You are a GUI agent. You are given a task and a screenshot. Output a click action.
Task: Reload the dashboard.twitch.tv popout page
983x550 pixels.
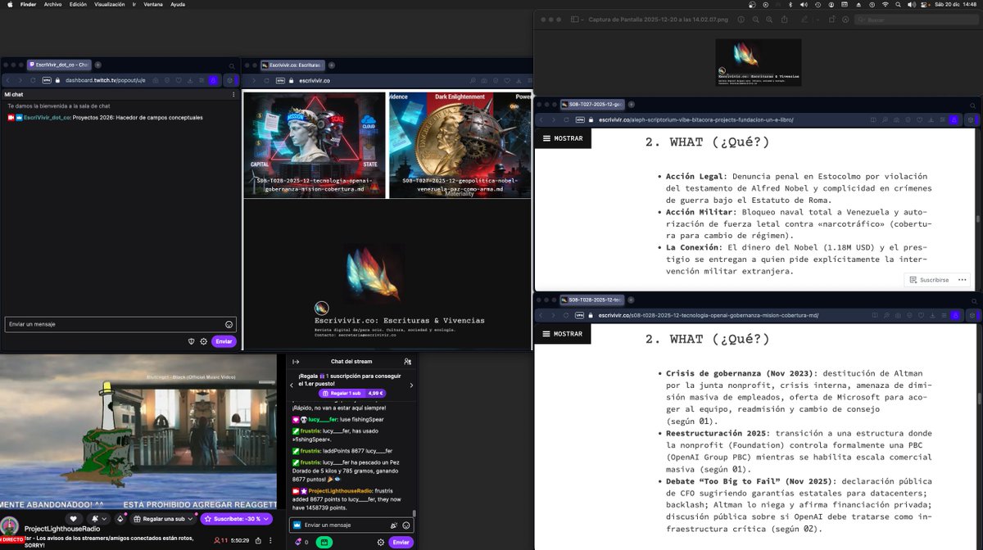click(34, 80)
